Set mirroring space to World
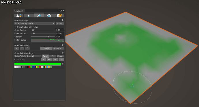199x107 pixels. (x=46, y=48)
